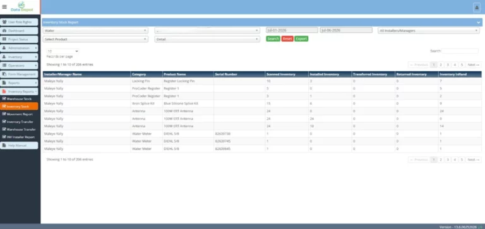
Task: Click the table Search input box
Action: 460,51
